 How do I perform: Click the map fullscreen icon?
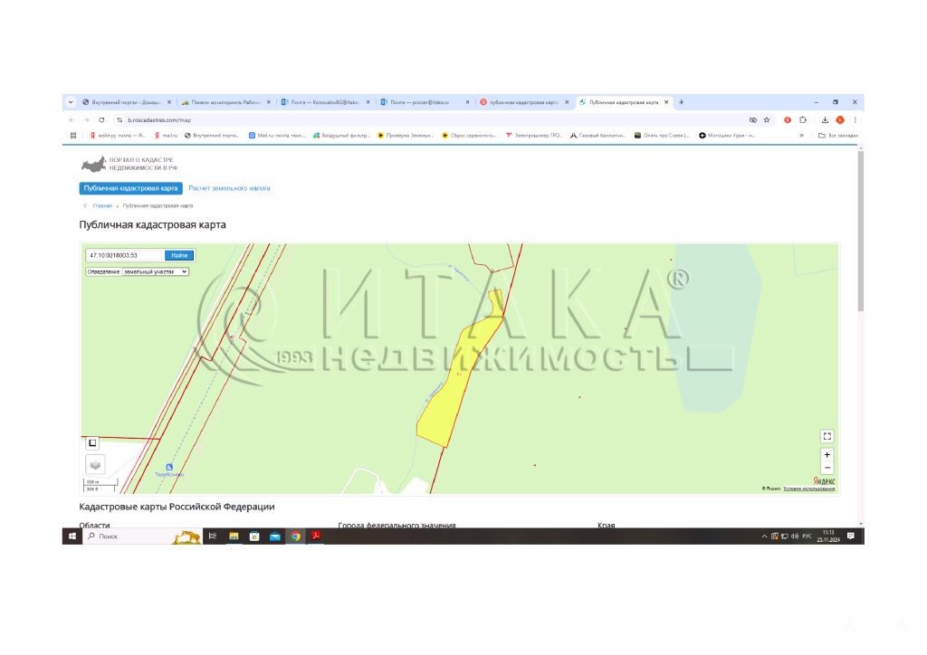[827, 436]
